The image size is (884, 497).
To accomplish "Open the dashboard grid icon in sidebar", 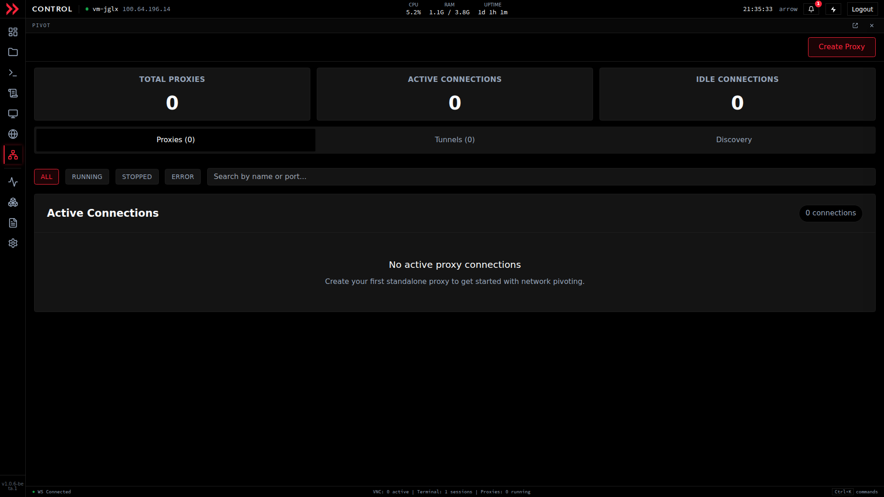I will (x=13, y=32).
